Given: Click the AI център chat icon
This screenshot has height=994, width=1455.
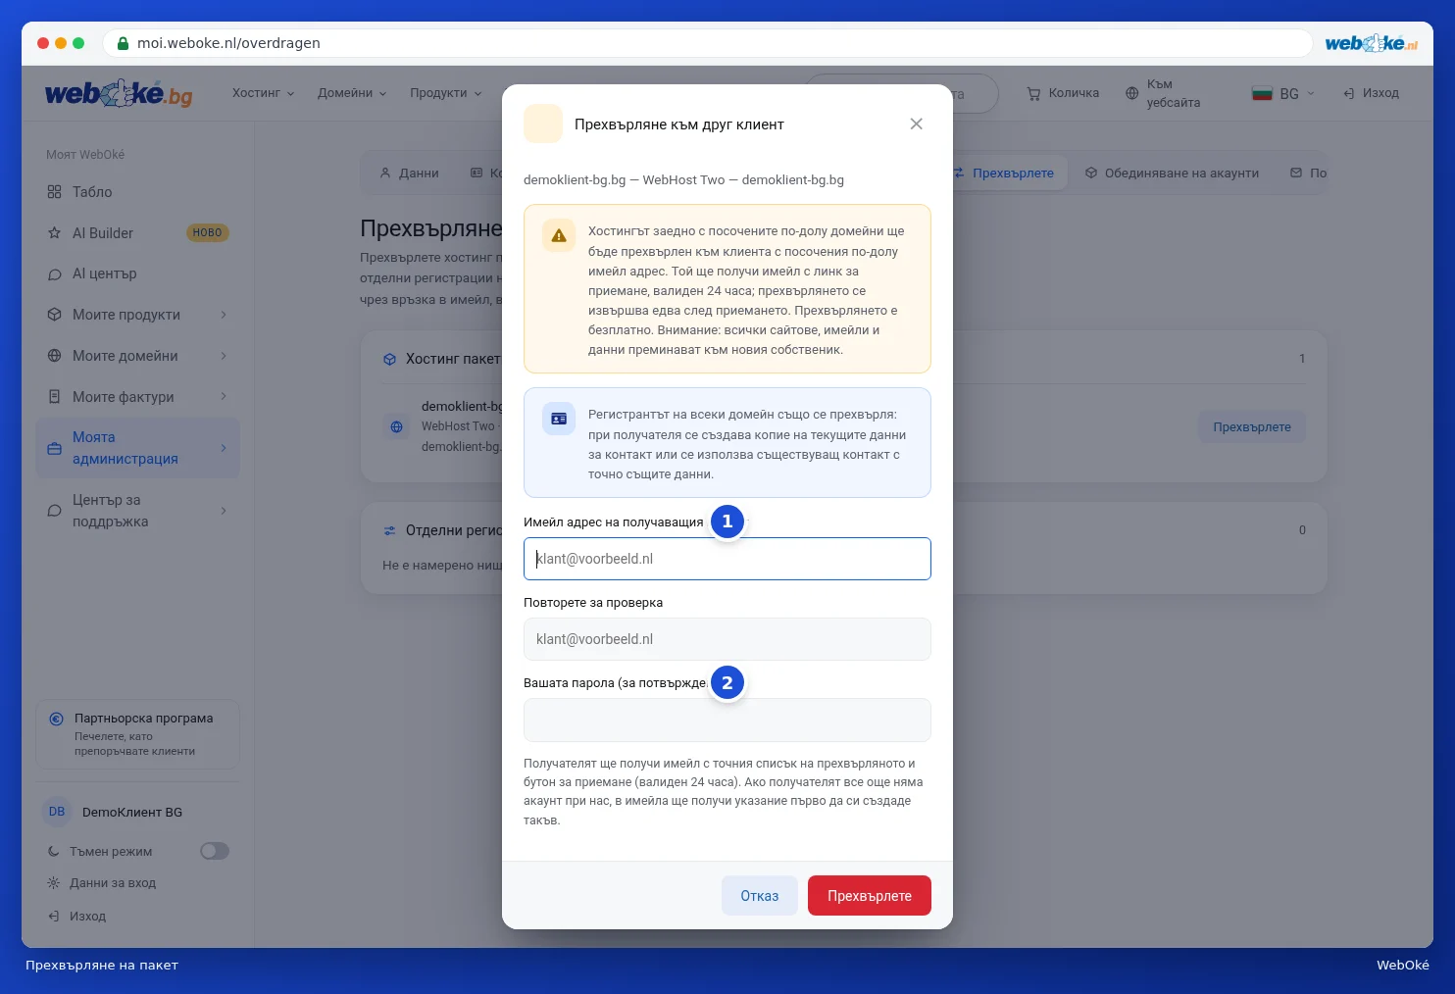Looking at the screenshot, I should coord(54,274).
